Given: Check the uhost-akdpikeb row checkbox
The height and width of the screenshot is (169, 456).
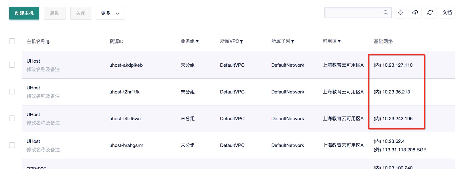Looking at the screenshot, I should [x=12, y=65].
